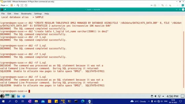This screenshot has width=185, height=104.
Task: Click the VMware network adapter device icon
Action: pyautogui.click(x=162, y=5)
